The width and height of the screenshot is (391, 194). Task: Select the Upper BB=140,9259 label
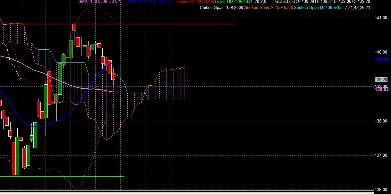click(195, 2)
